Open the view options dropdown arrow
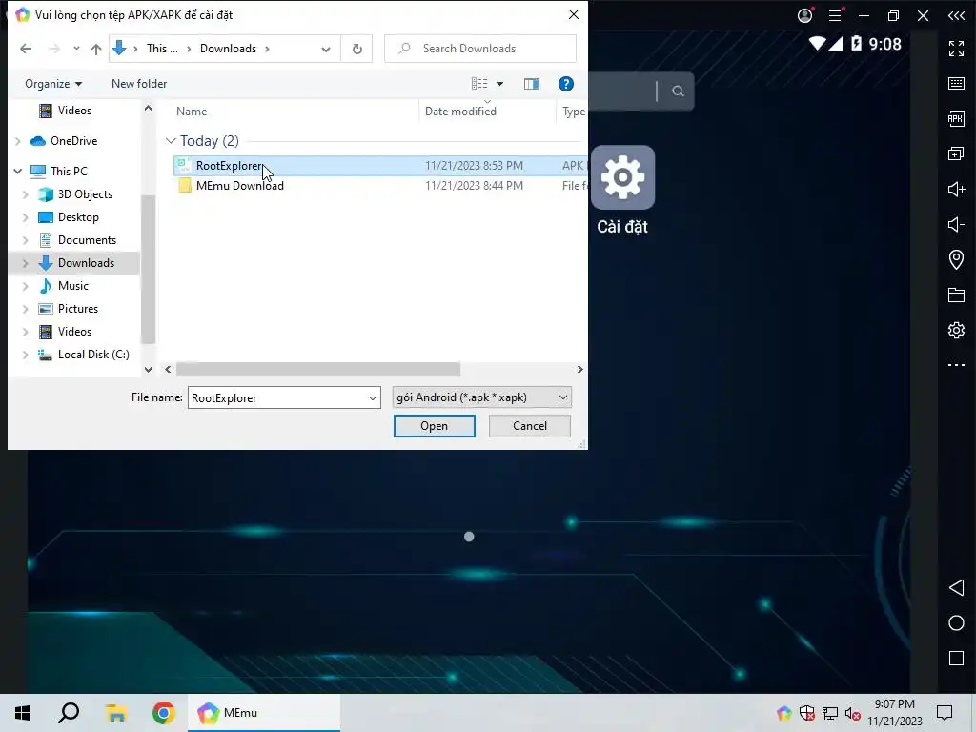The height and width of the screenshot is (732, 976). 499,84
